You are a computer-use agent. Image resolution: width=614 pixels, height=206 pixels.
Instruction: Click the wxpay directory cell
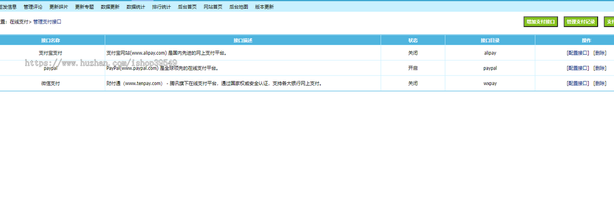tap(490, 84)
